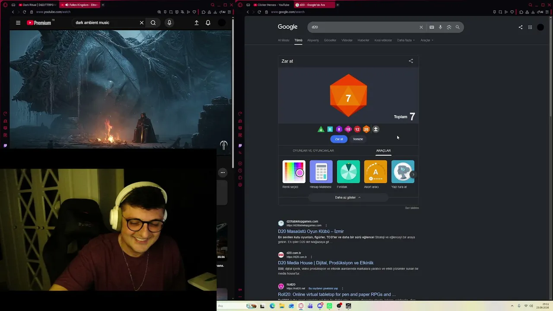
Task: Open the Akort aracı tuner tool
Action: point(375,175)
